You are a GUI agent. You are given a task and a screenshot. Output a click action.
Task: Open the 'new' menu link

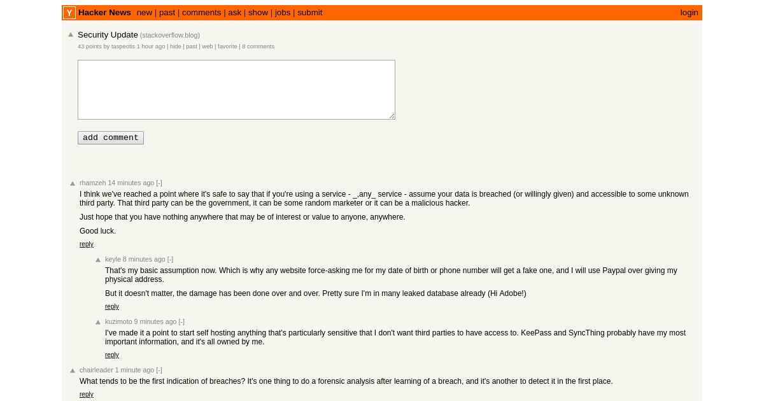pos(145,13)
